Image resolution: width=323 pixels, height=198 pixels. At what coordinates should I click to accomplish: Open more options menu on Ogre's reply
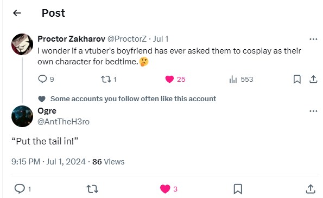313,111
